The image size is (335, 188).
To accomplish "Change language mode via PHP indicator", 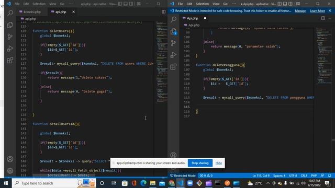I will tap(314, 175).
